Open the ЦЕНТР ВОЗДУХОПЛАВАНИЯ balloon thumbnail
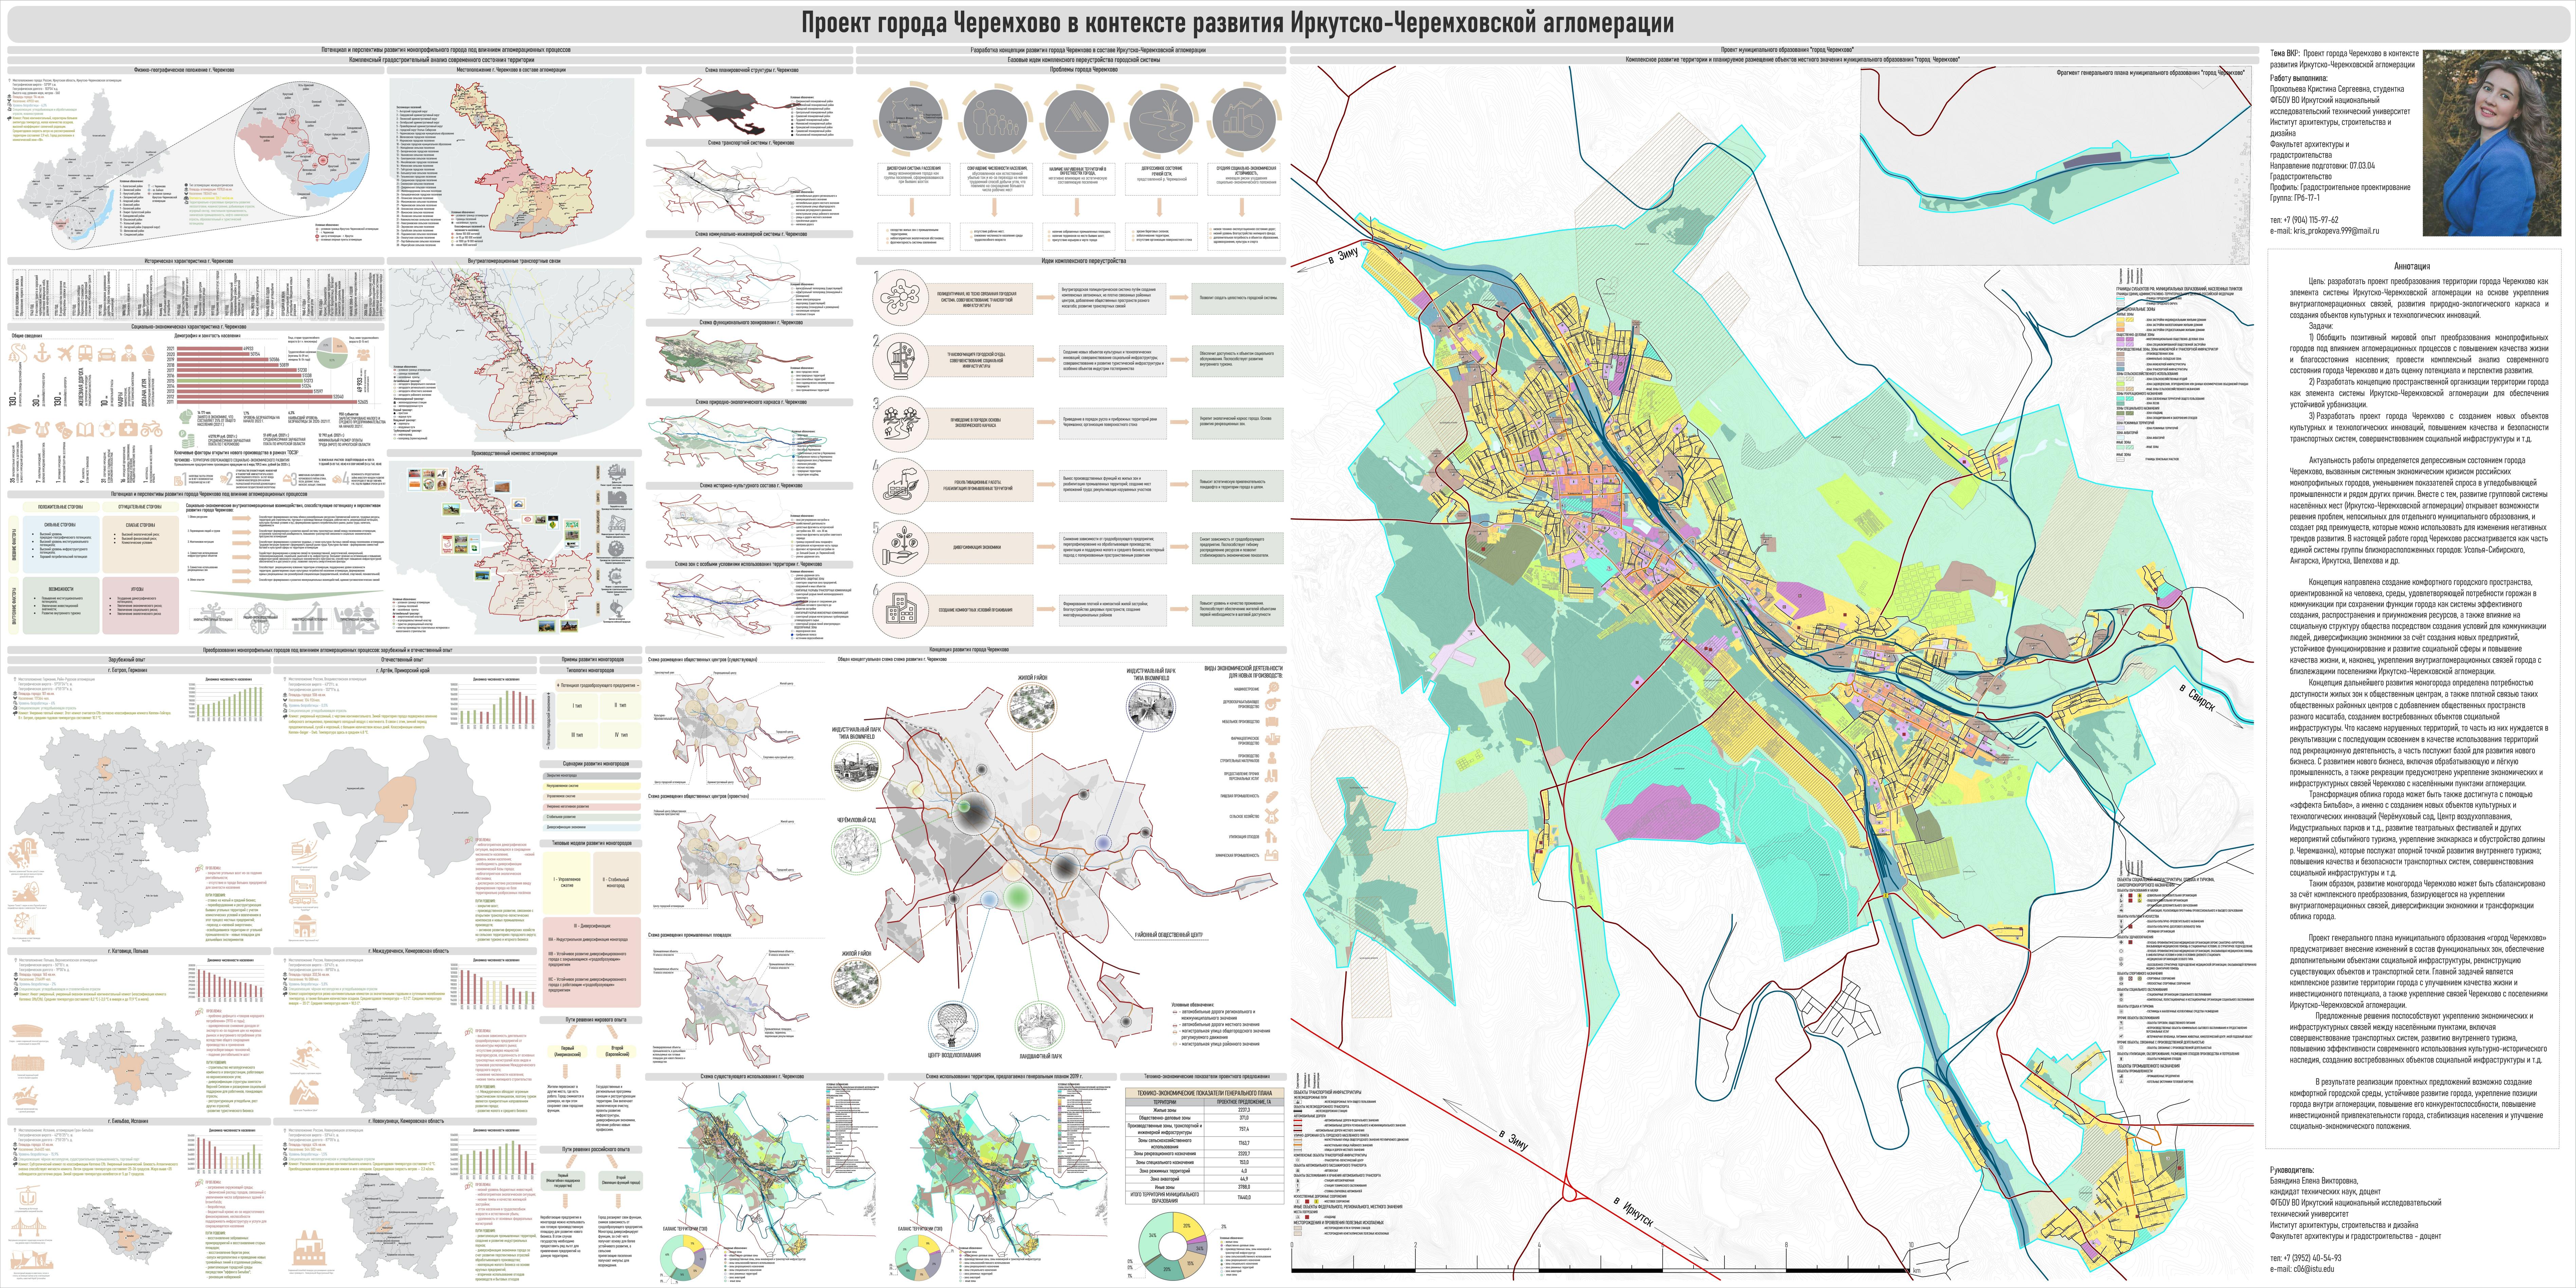2576x1288 pixels. tap(953, 1026)
